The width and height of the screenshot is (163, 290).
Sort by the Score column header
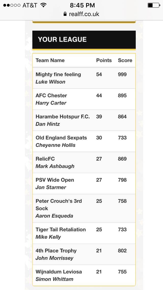(125, 60)
